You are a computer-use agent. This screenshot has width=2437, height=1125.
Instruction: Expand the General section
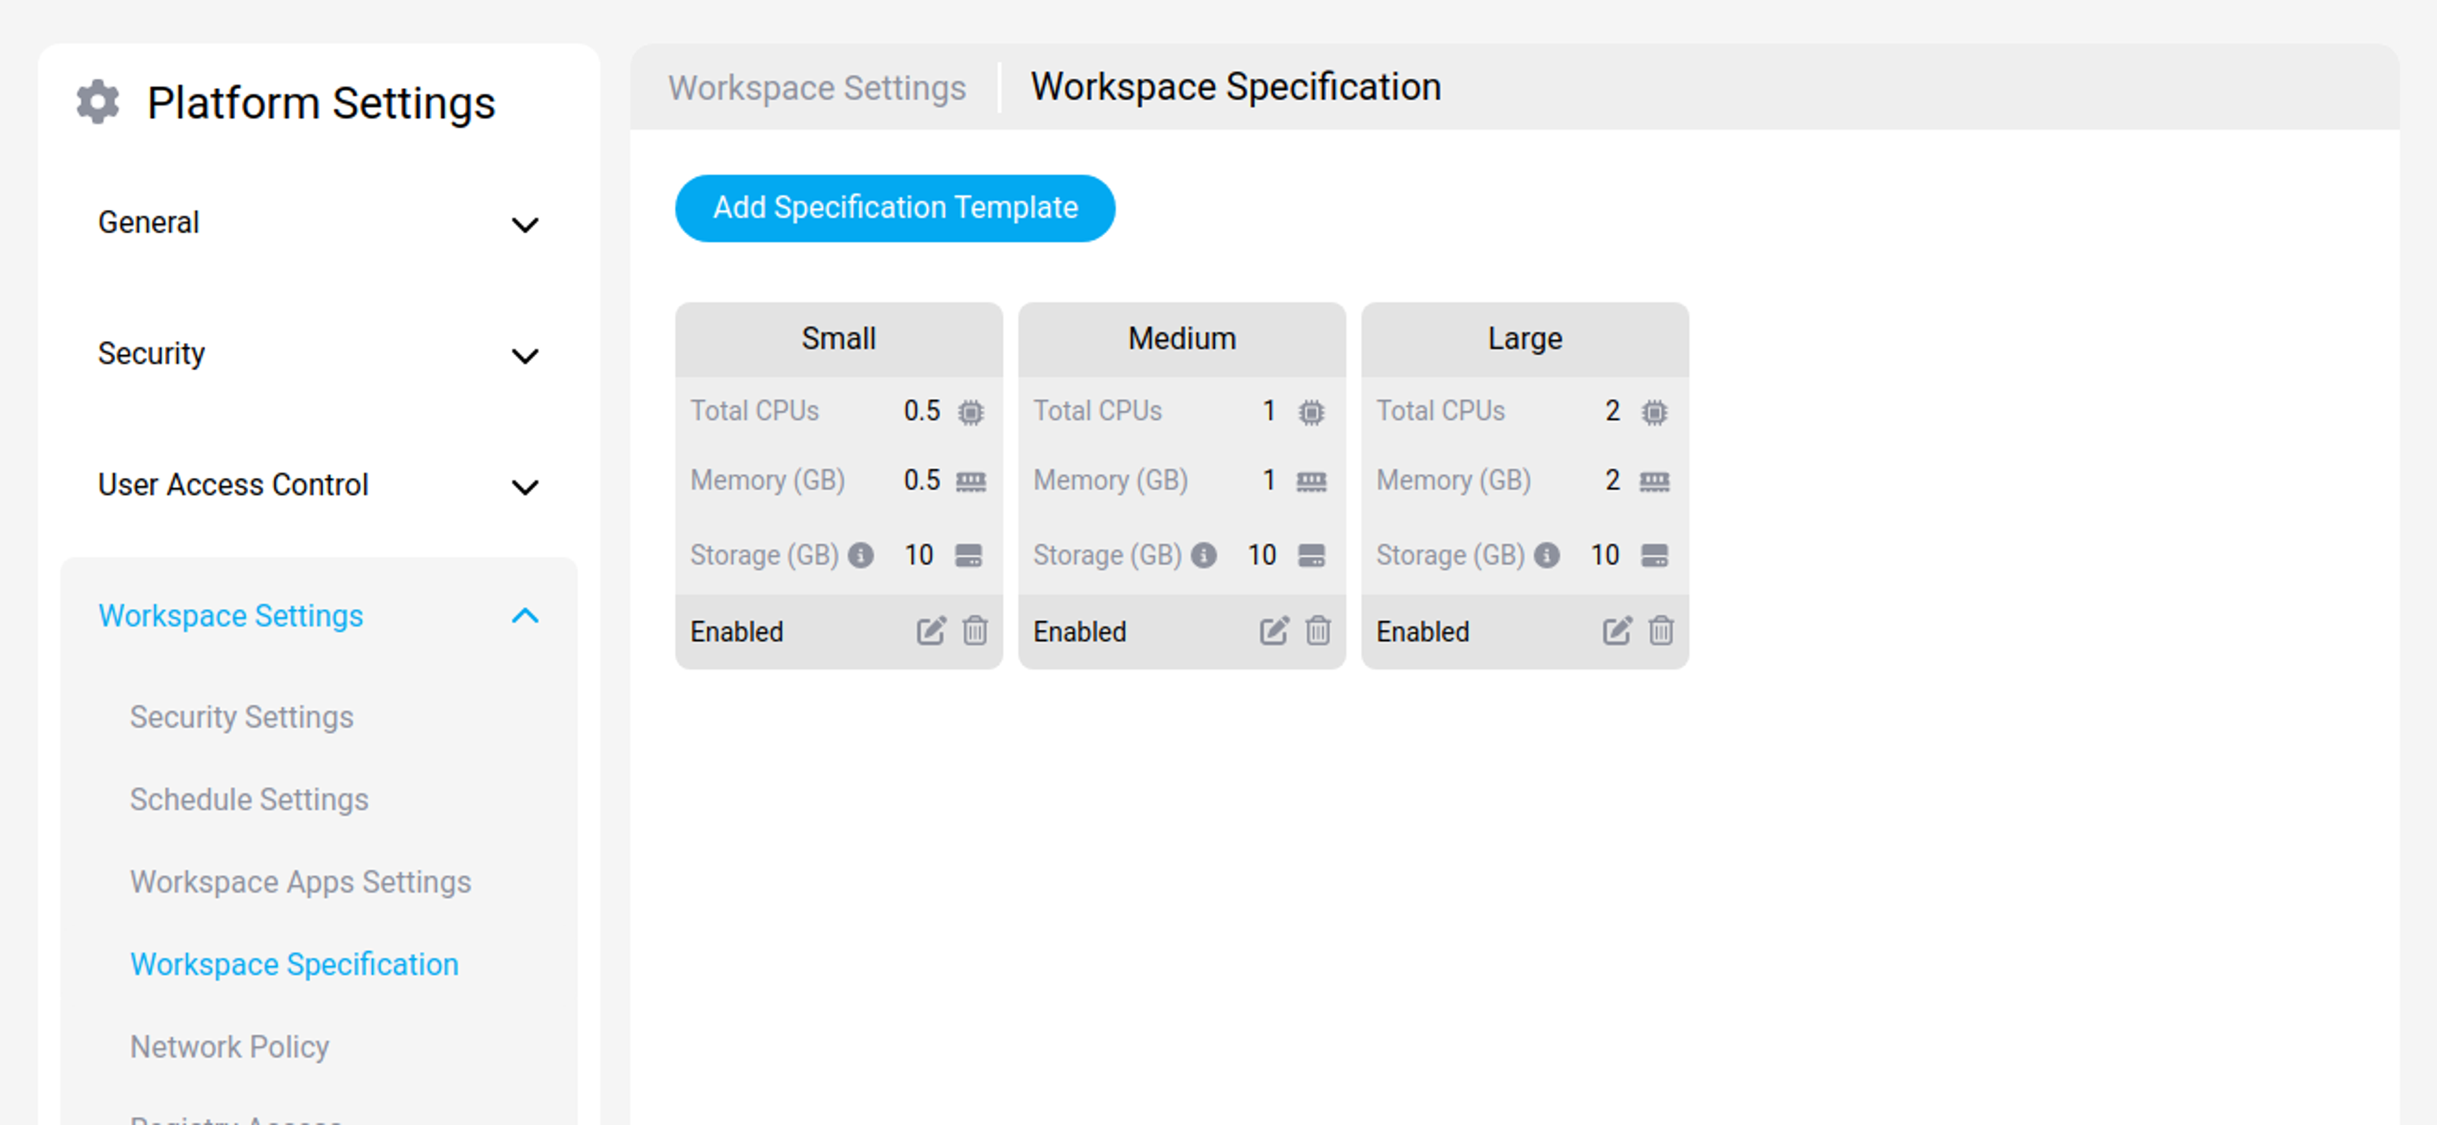click(525, 225)
